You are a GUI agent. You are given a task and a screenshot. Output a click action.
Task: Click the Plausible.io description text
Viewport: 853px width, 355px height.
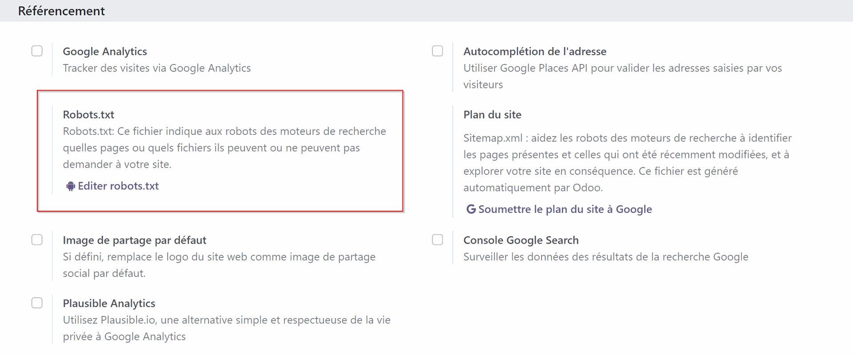pos(226,328)
